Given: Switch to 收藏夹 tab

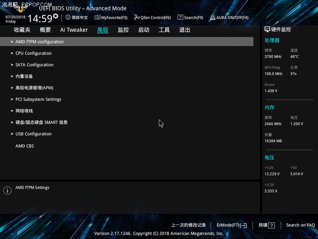Looking at the screenshot, I should pos(22,30).
